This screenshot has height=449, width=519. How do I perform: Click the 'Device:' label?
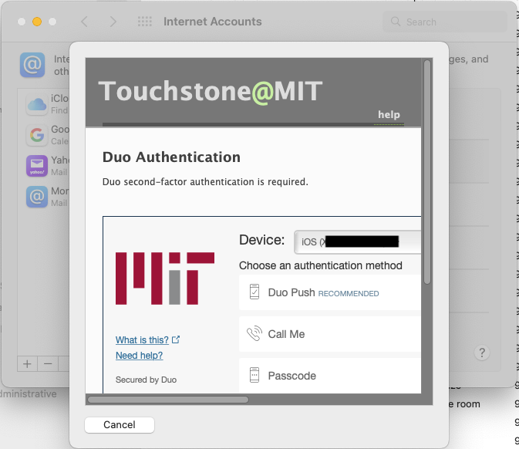[262, 240]
